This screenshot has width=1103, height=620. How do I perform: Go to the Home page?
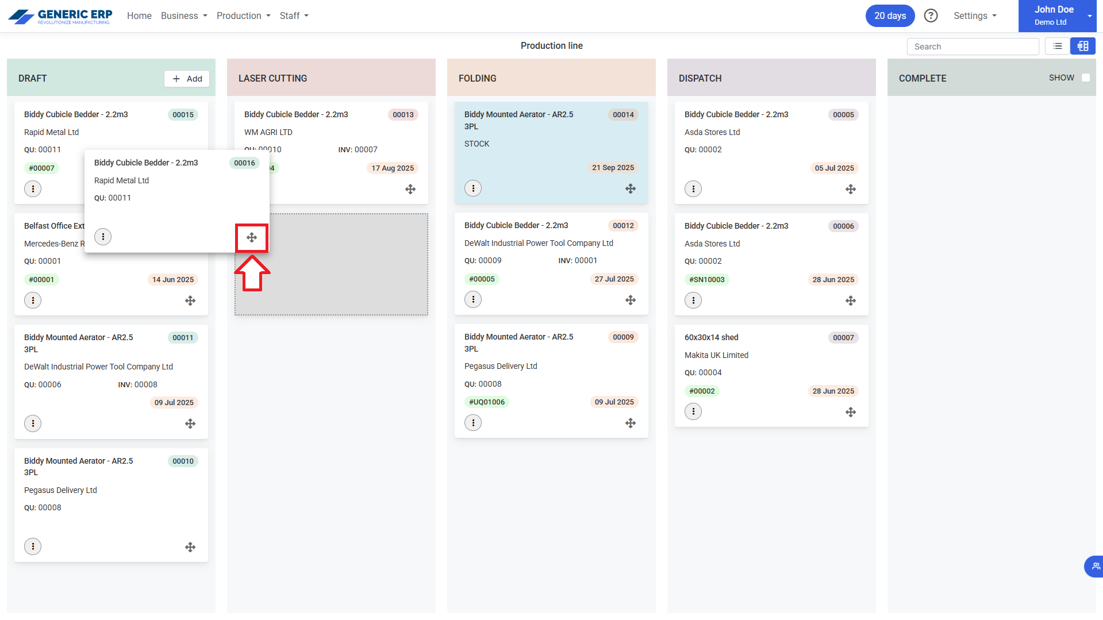click(x=139, y=16)
